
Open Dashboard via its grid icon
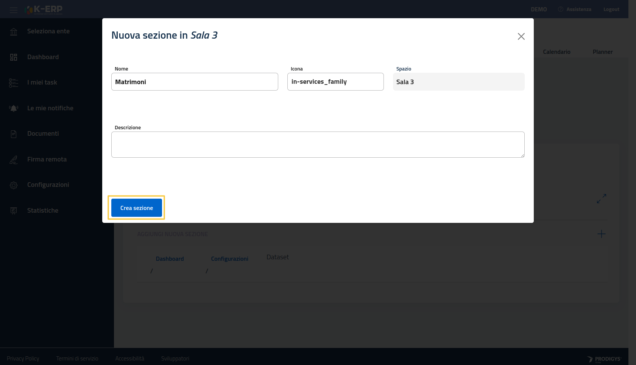click(x=14, y=57)
